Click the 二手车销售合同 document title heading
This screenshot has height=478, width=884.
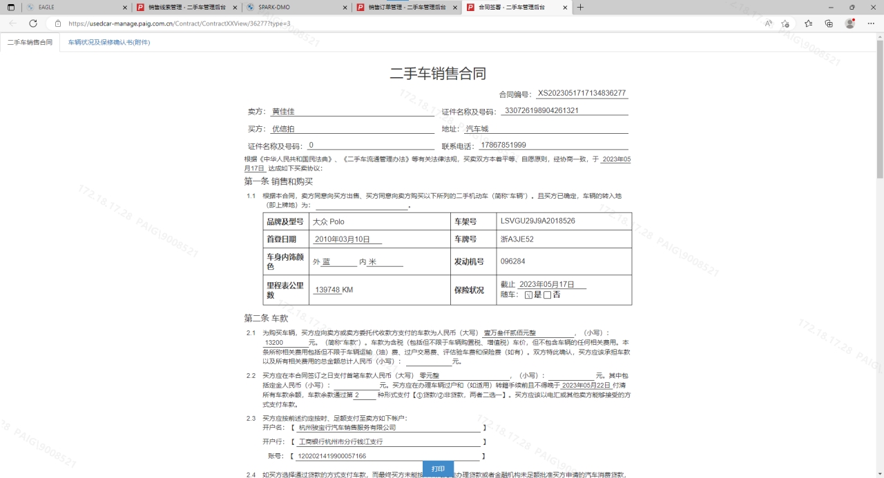[438, 74]
